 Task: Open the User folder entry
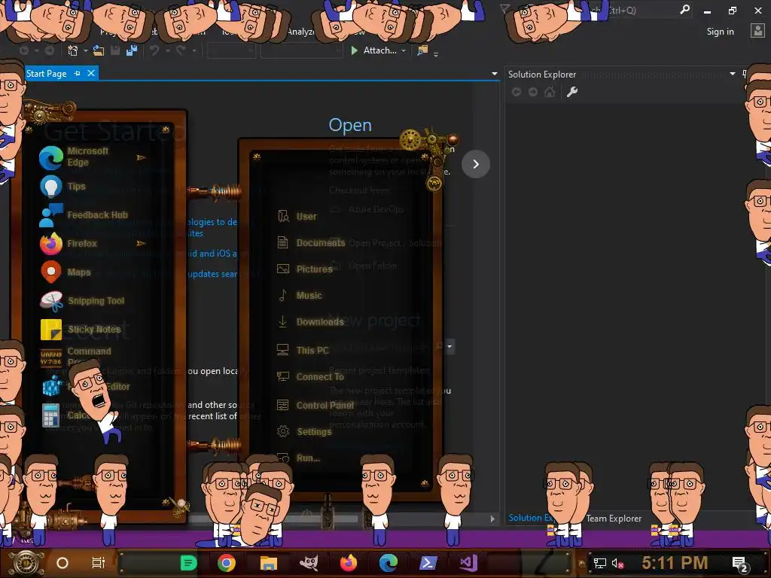(x=297, y=216)
